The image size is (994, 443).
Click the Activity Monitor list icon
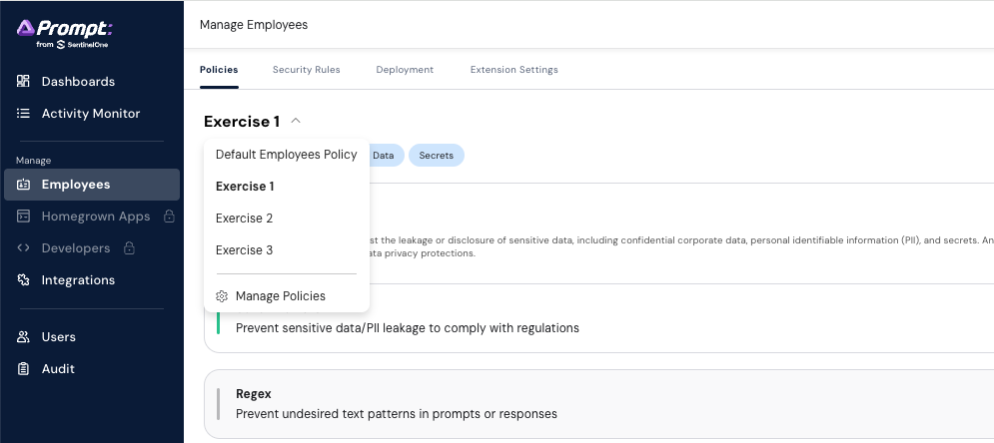pyautogui.click(x=24, y=114)
